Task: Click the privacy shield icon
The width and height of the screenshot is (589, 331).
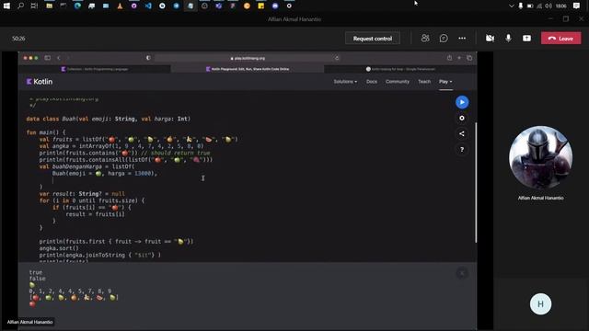Action: pos(148,58)
